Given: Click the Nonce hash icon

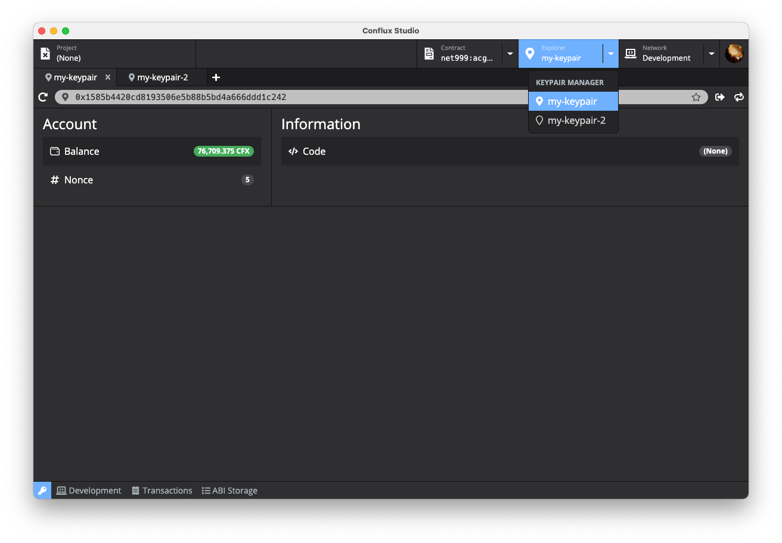Looking at the screenshot, I should pyautogui.click(x=55, y=180).
